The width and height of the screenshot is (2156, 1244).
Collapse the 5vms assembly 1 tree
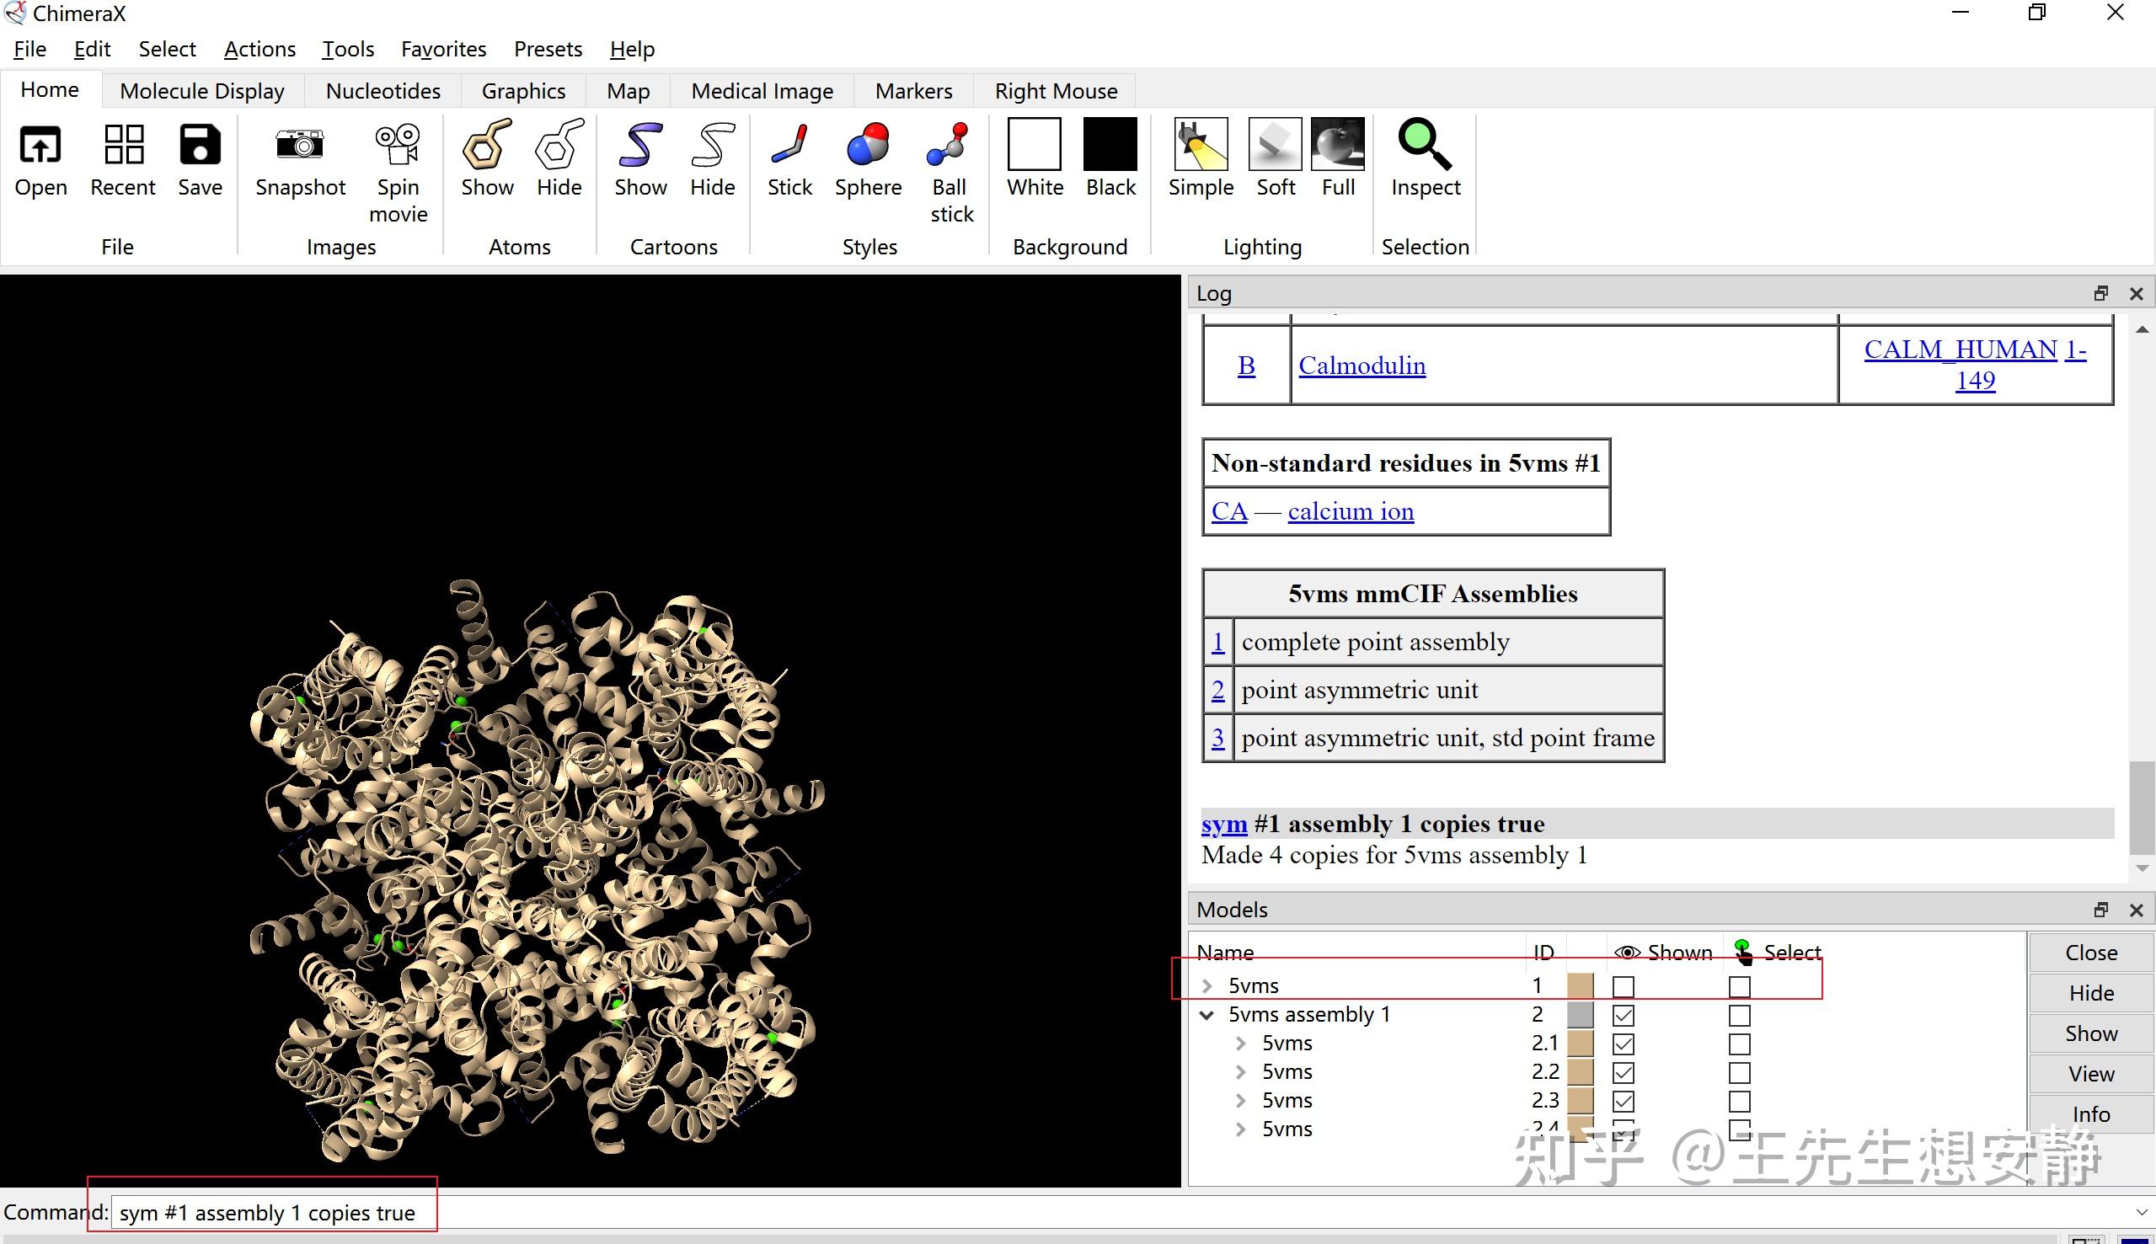[1206, 1015]
